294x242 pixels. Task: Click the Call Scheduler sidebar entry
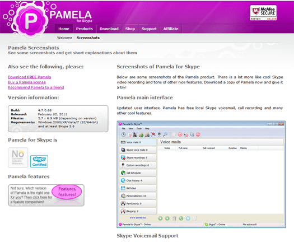[x=138, y=173]
